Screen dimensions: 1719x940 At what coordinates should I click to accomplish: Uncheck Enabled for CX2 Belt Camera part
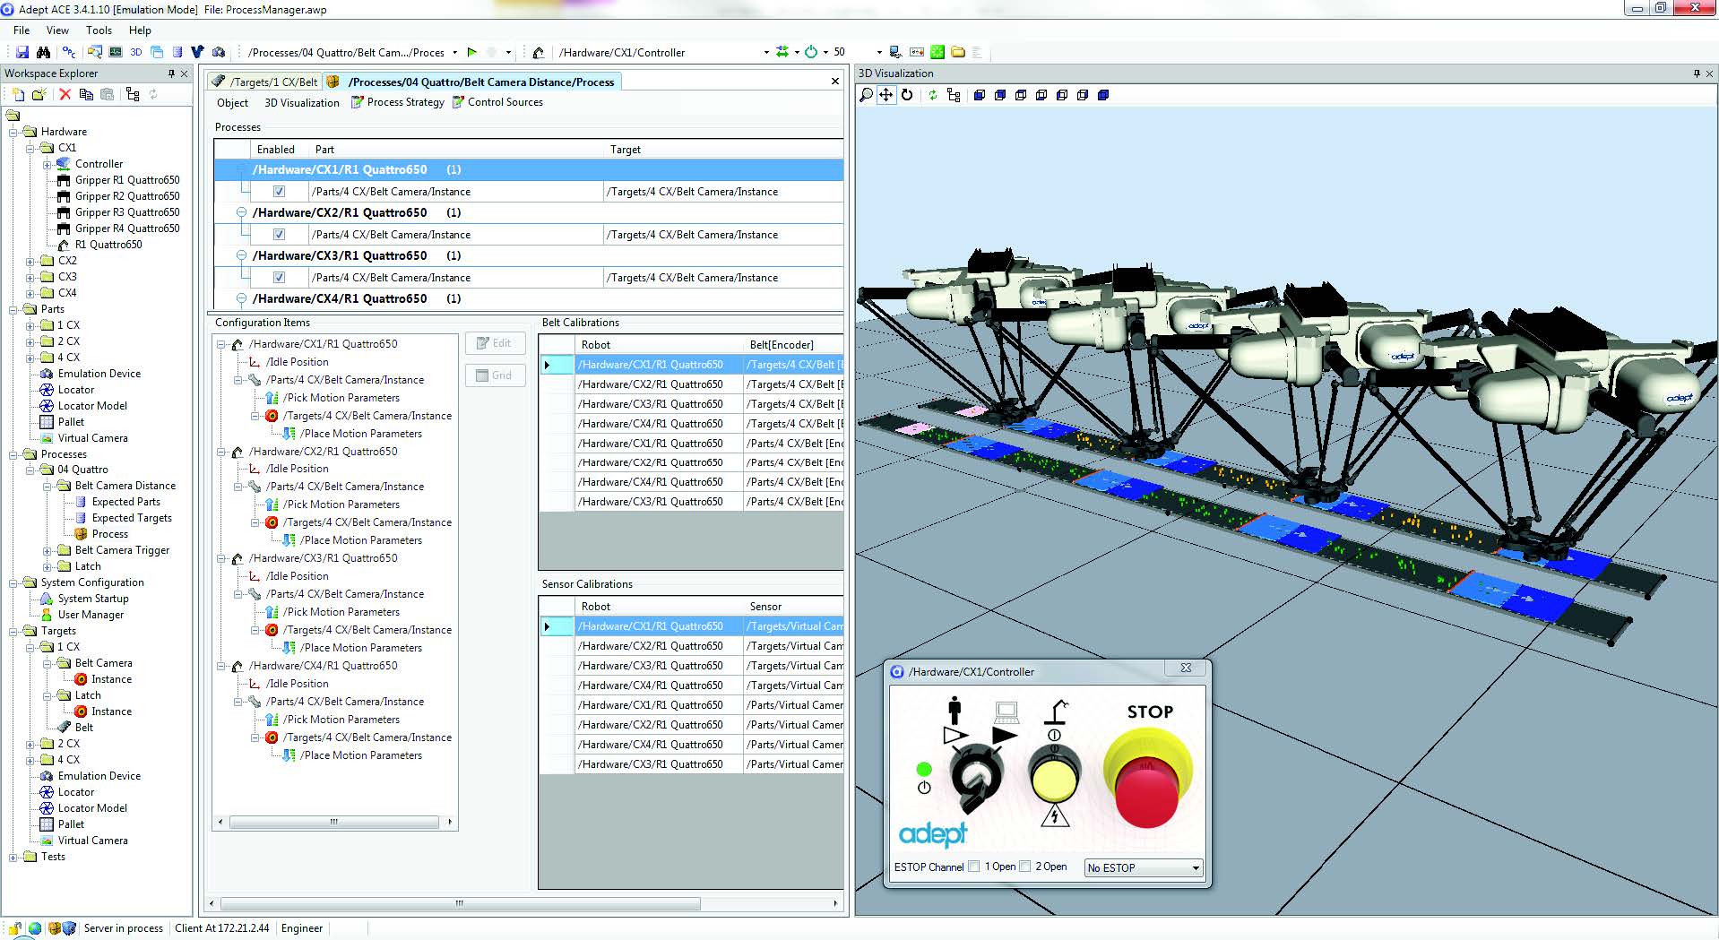279,235
